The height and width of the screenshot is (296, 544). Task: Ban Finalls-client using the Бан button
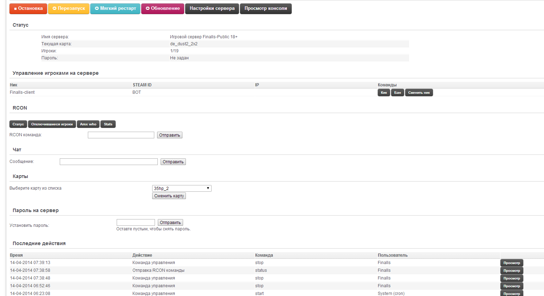397,93
